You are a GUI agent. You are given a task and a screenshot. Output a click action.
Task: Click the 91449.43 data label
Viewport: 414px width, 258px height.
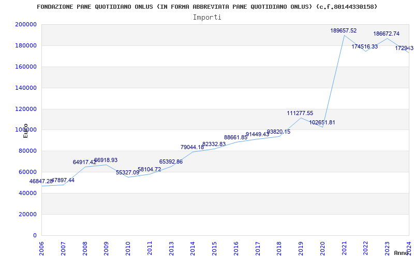coord(257,134)
